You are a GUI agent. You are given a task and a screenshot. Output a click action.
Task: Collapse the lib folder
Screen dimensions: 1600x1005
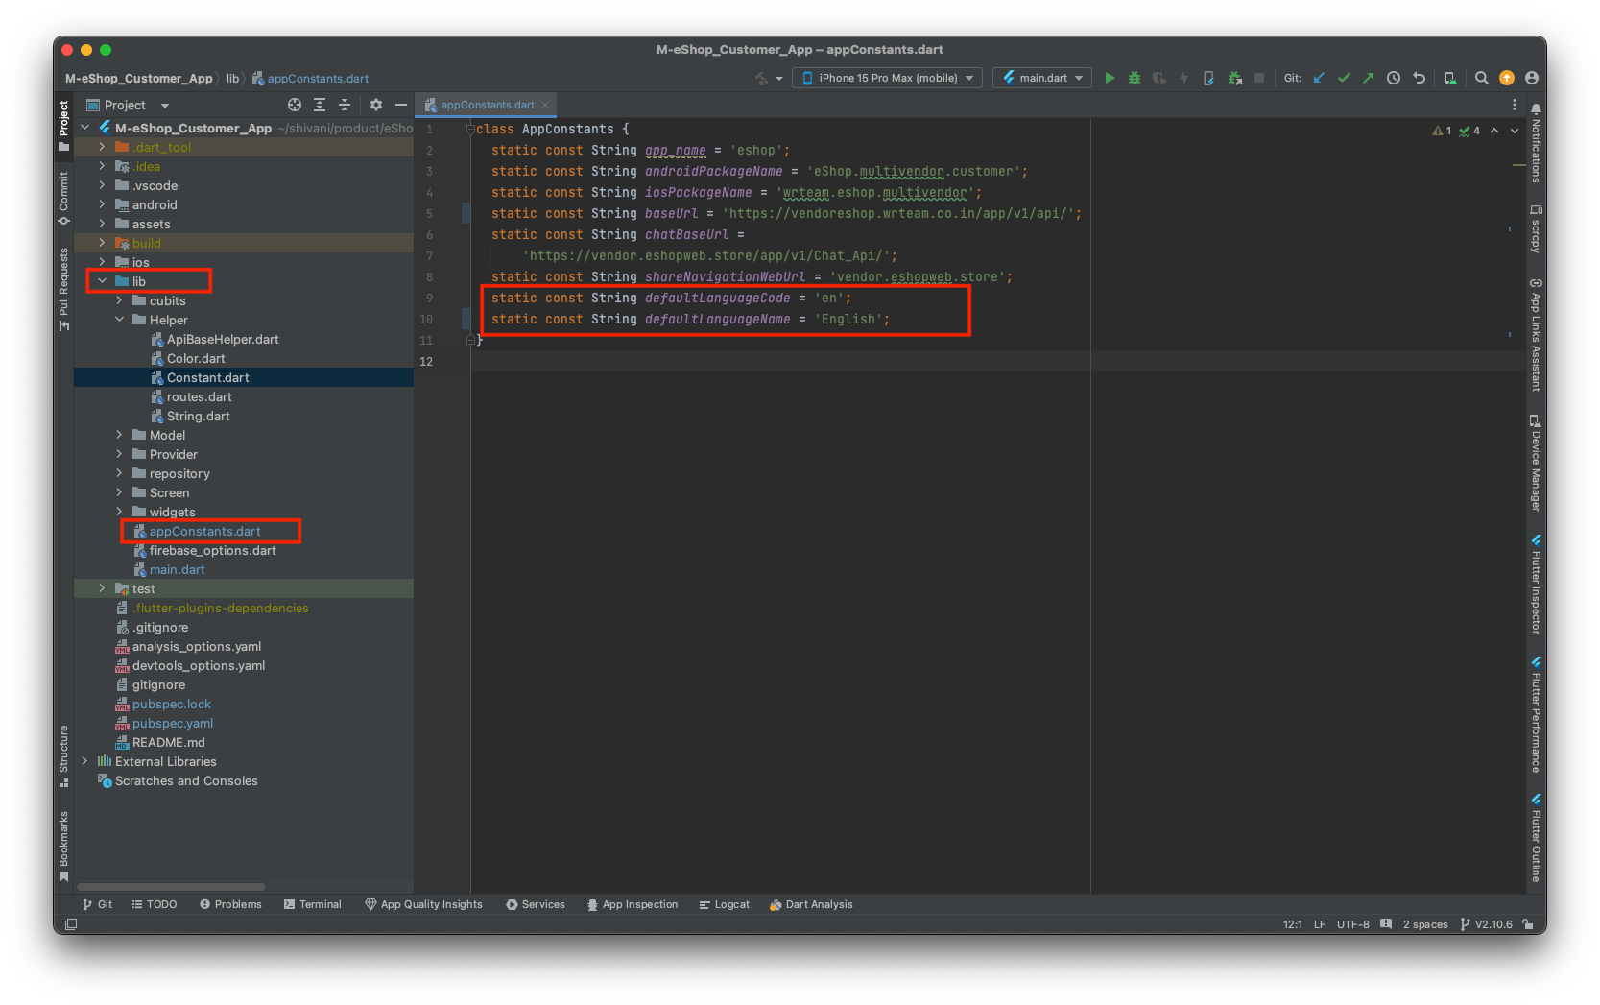click(102, 281)
